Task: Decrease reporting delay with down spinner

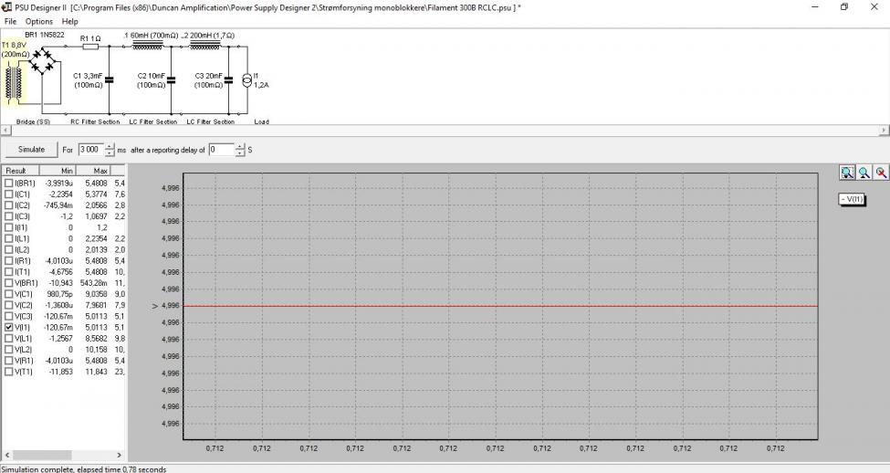Action: tap(240, 153)
